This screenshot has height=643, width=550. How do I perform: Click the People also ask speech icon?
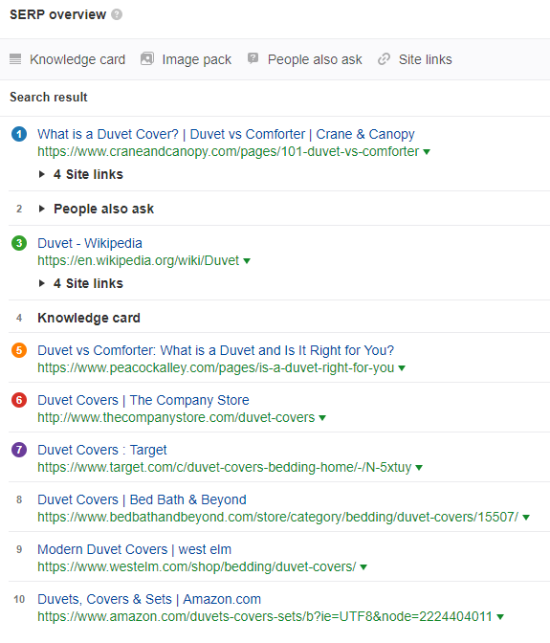click(x=253, y=58)
